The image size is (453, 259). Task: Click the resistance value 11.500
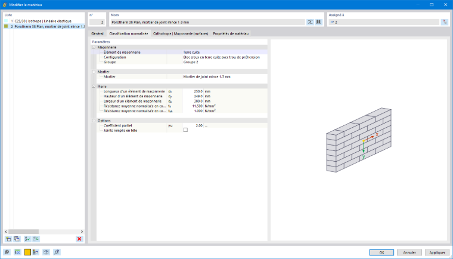tap(193, 106)
